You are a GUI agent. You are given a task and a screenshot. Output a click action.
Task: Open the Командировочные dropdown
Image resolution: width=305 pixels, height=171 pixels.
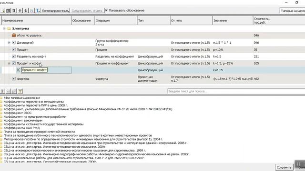pyautogui.click(x=55, y=10)
